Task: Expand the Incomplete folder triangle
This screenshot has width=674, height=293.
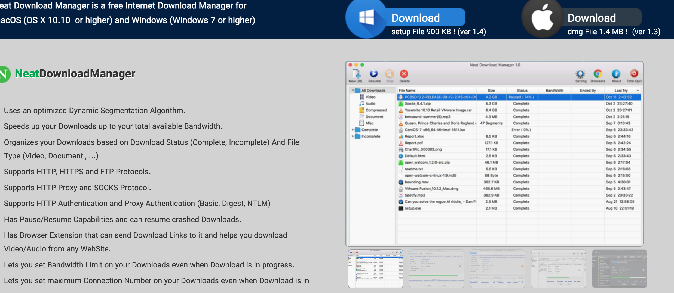Action: pos(353,136)
